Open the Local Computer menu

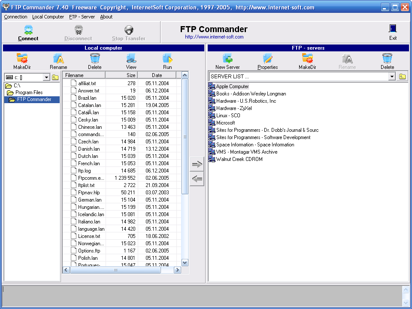[48, 17]
